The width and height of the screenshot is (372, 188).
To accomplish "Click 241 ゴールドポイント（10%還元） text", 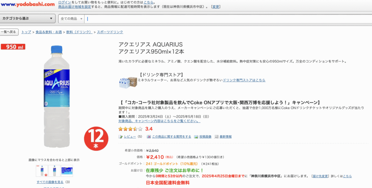I will tap(172, 164).
